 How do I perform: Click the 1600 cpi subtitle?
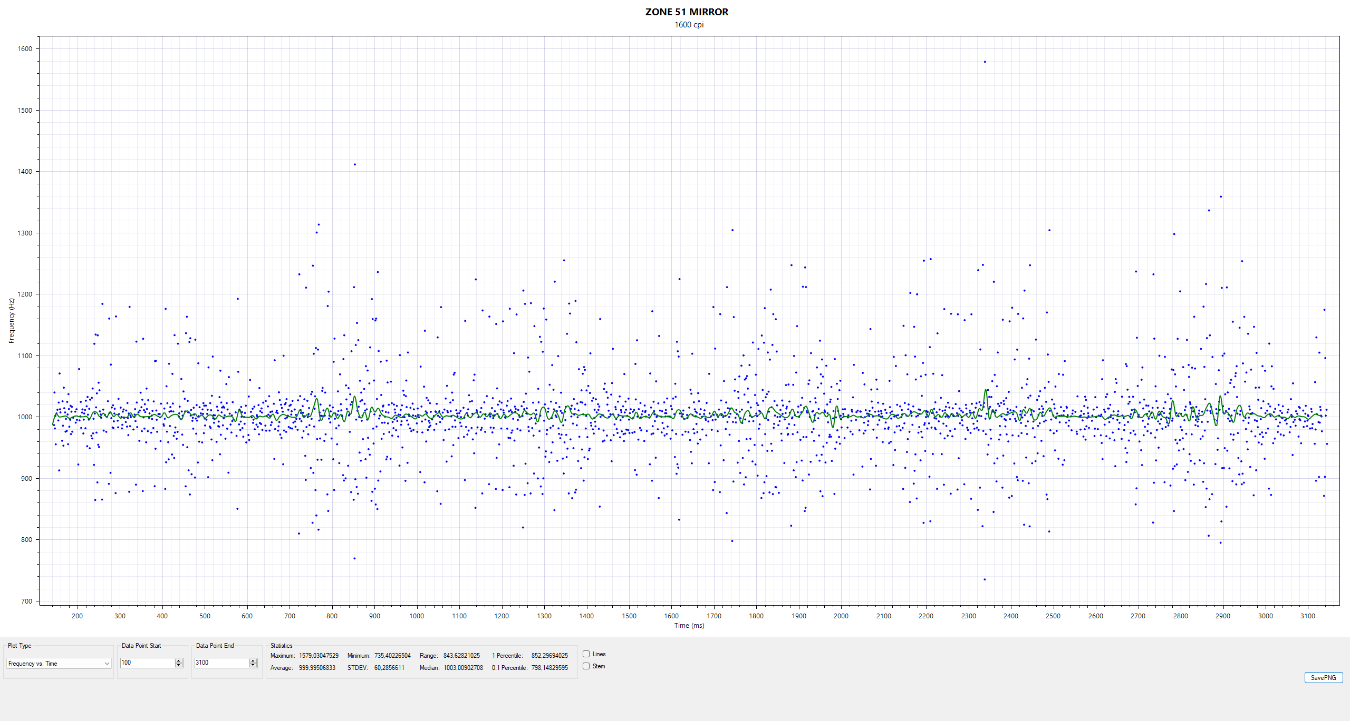pyautogui.click(x=689, y=25)
